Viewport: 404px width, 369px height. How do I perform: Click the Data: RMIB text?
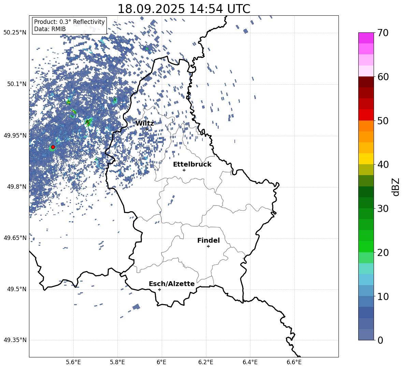point(50,29)
